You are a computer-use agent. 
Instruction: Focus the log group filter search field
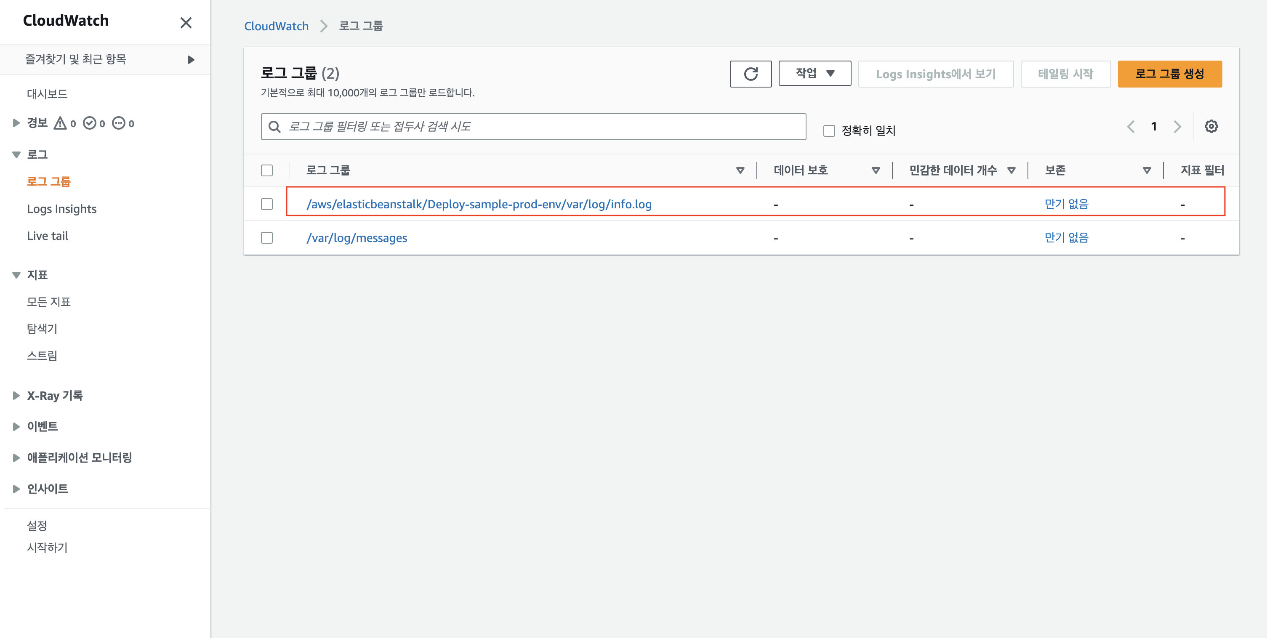pyautogui.click(x=533, y=127)
